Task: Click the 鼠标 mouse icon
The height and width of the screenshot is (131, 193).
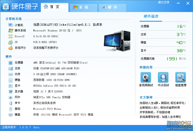Action: (x=11, y=109)
